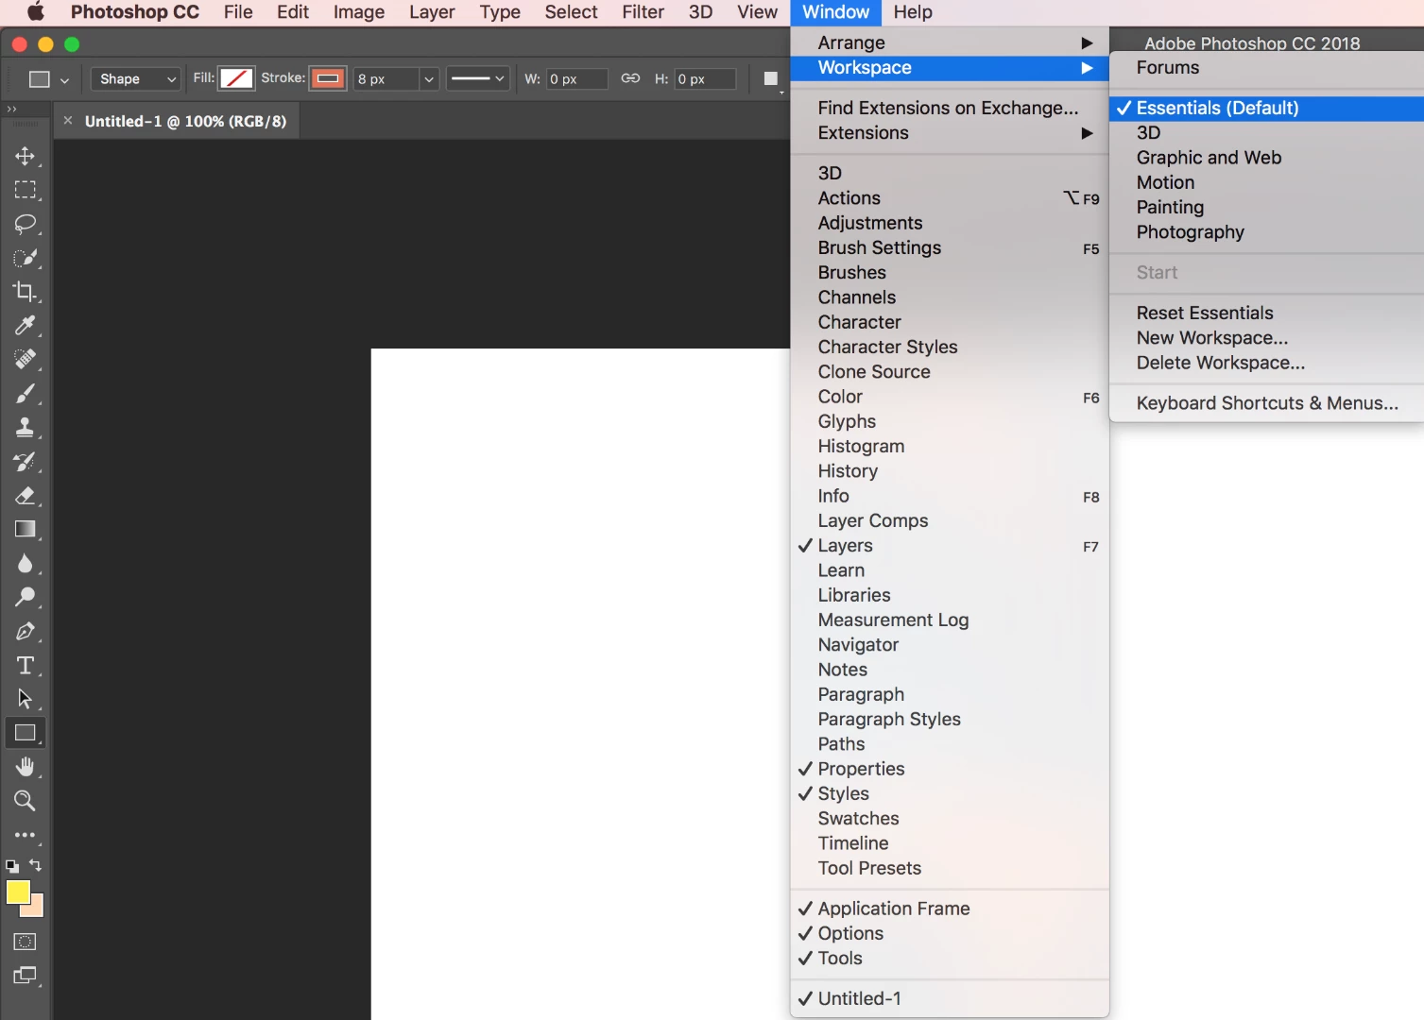The height and width of the screenshot is (1020, 1424).
Task: Switch to the Untitled-1 document tab
Action: point(185,121)
